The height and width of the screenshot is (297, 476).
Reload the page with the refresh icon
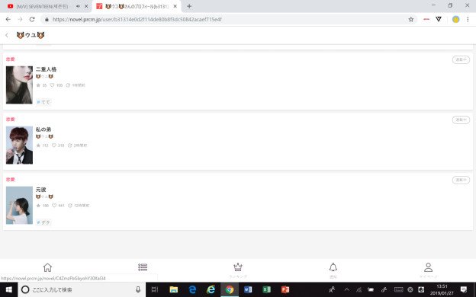tap(32, 19)
